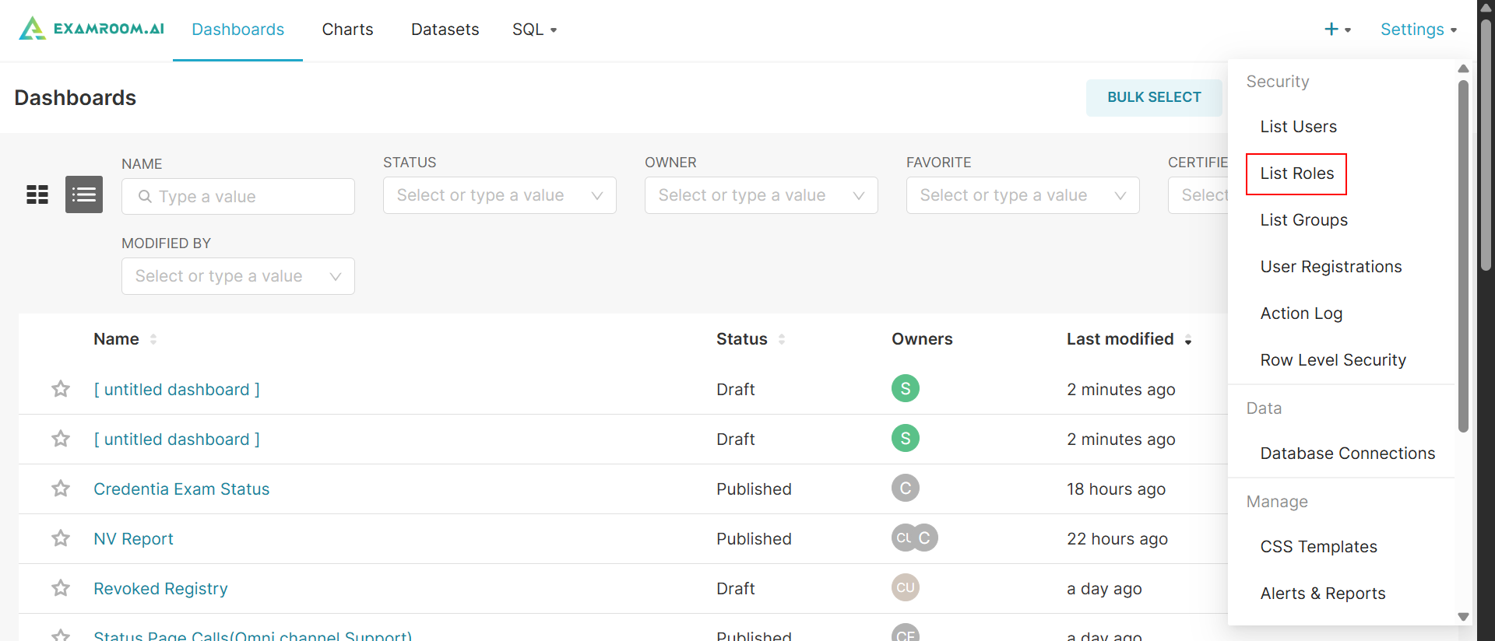
Task: Go to the Charts tab
Action: [x=347, y=30]
